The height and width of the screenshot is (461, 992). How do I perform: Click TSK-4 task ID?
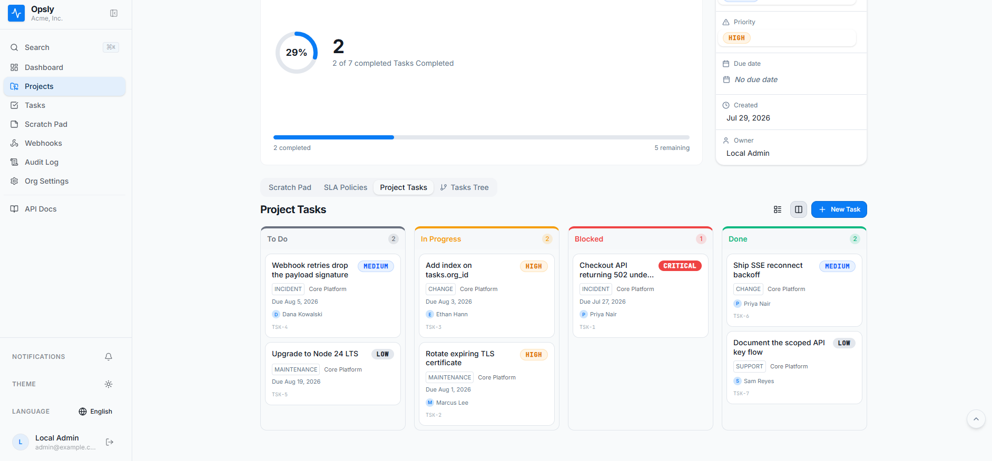pyautogui.click(x=280, y=327)
